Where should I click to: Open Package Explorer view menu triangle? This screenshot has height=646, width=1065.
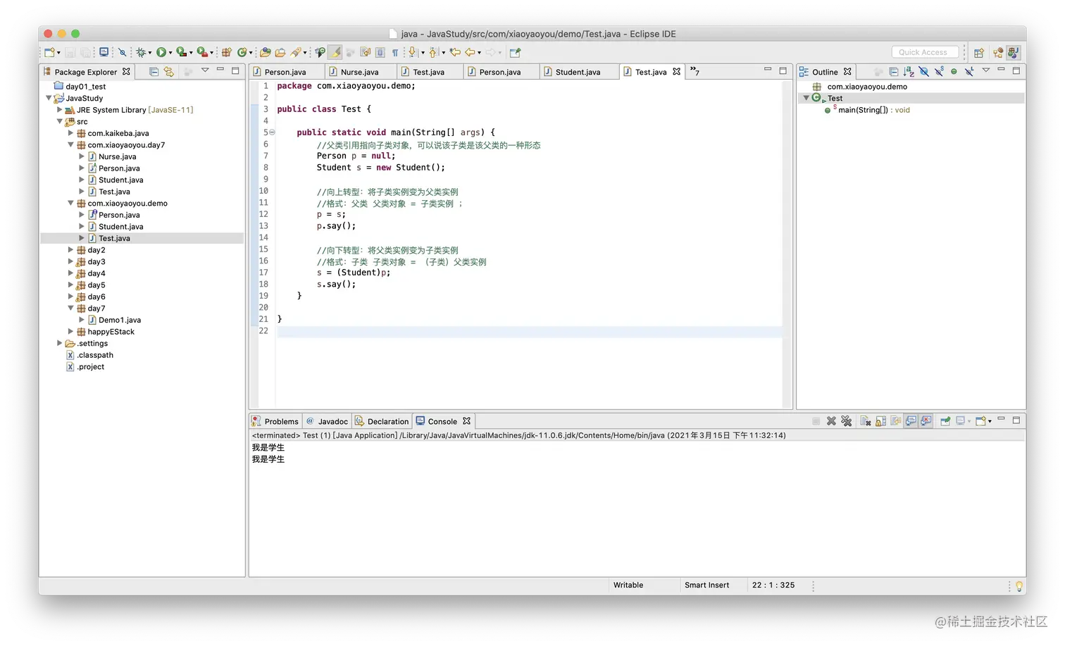[205, 70]
